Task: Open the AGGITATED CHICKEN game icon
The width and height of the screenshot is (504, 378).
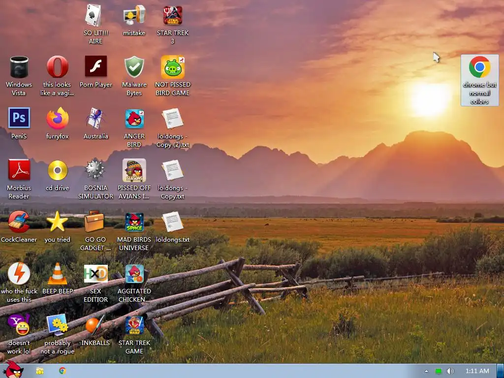Action: click(x=134, y=274)
